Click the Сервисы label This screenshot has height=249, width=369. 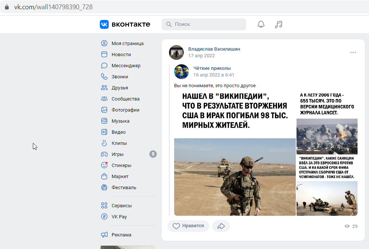(x=122, y=205)
